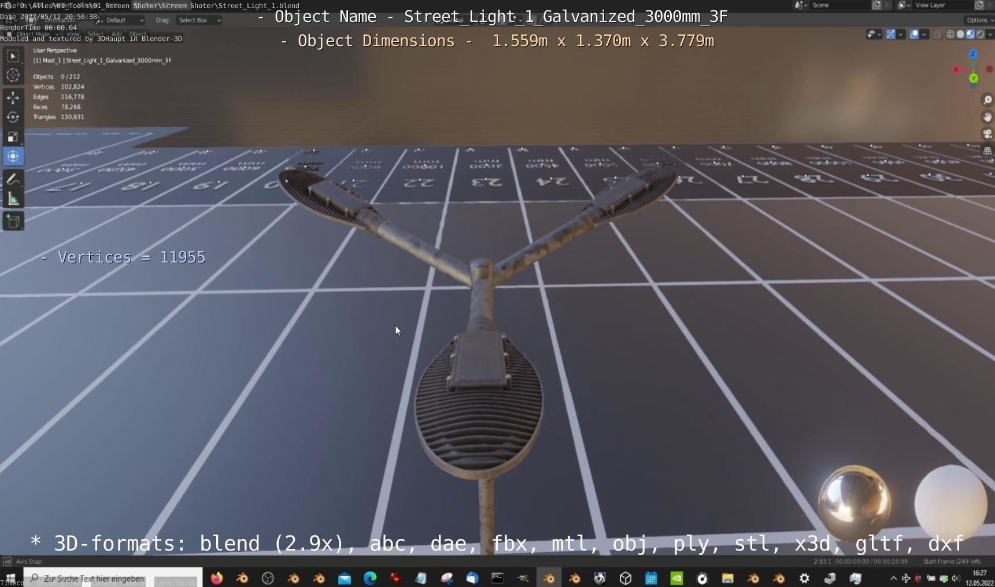Viewport: 995px width, 587px height.
Task: Choose the Rotate tool in toolbar
Action: pos(13,117)
